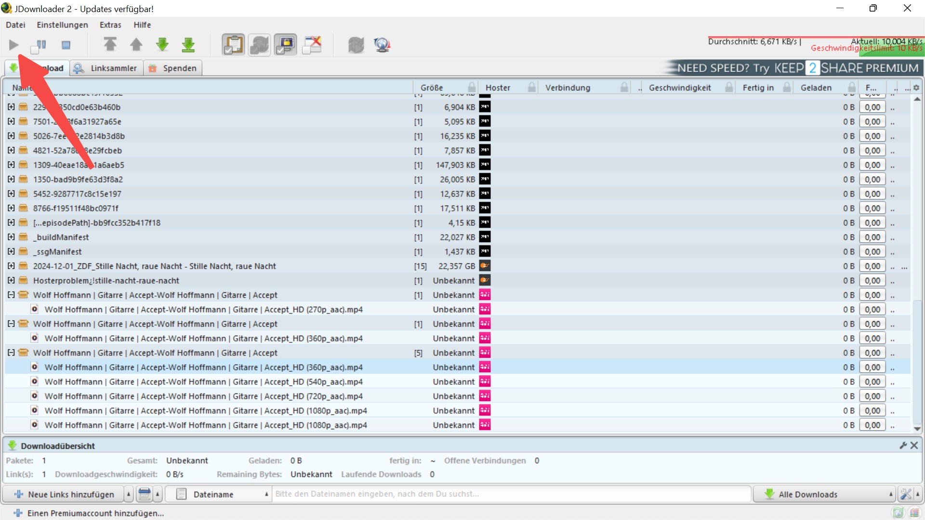
Task: Collapse the Wolf Hoffmann package with five links
Action: click(11, 353)
